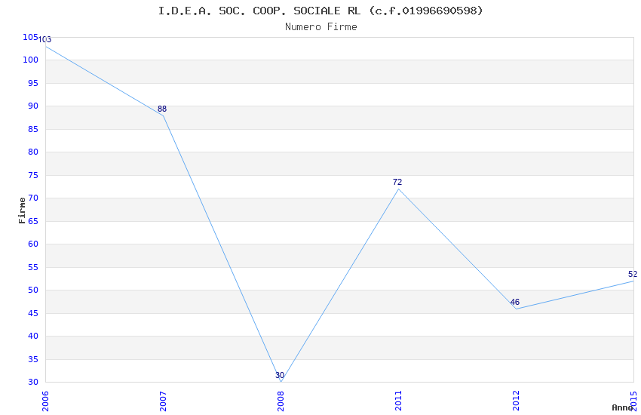
Task: Click the 65 y-axis tick label
Action: (x=33, y=221)
